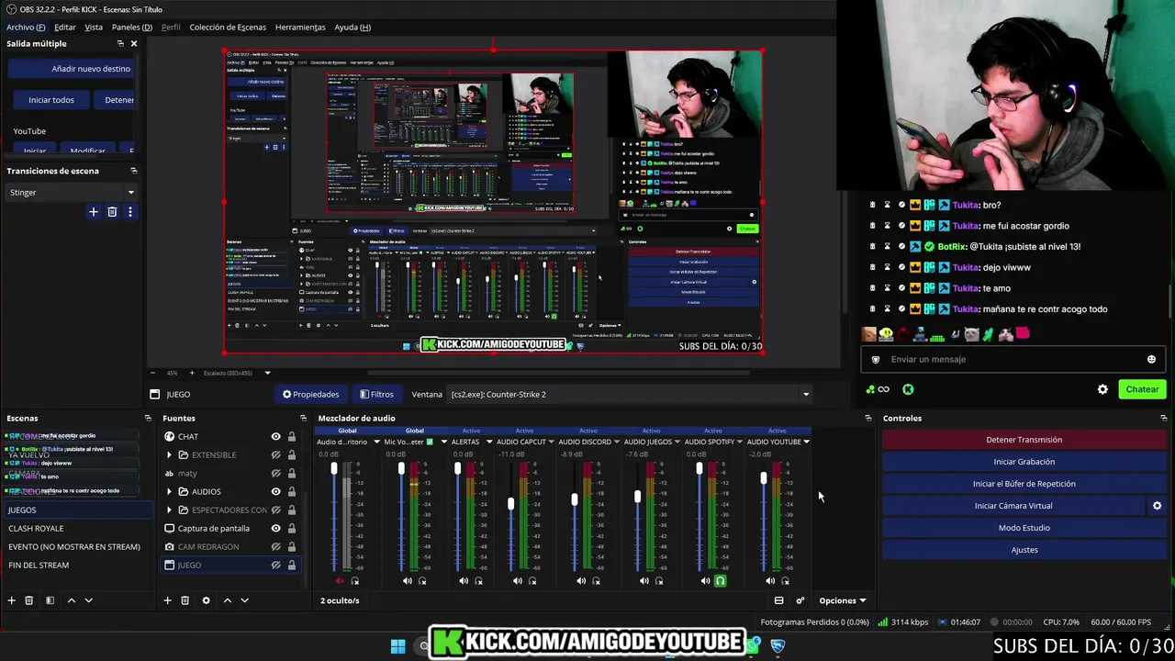
Task: Unmute the Audio del escritorio channel
Action: click(x=341, y=580)
